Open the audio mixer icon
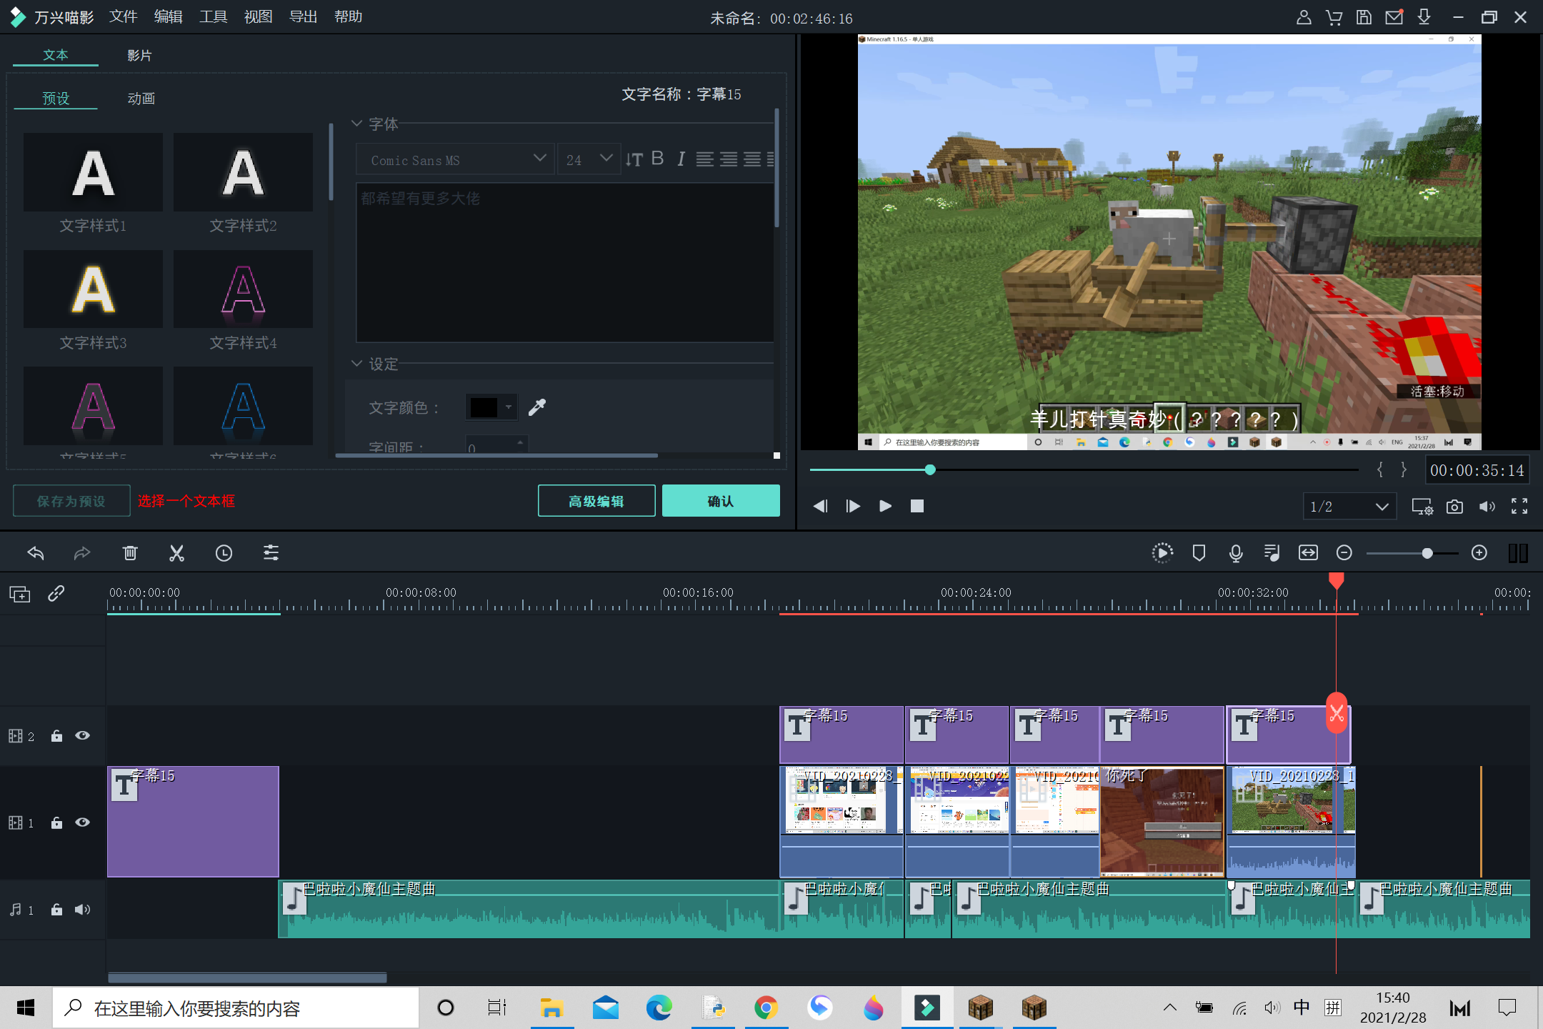This screenshot has width=1543, height=1029. pyautogui.click(x=1272, y=552)
